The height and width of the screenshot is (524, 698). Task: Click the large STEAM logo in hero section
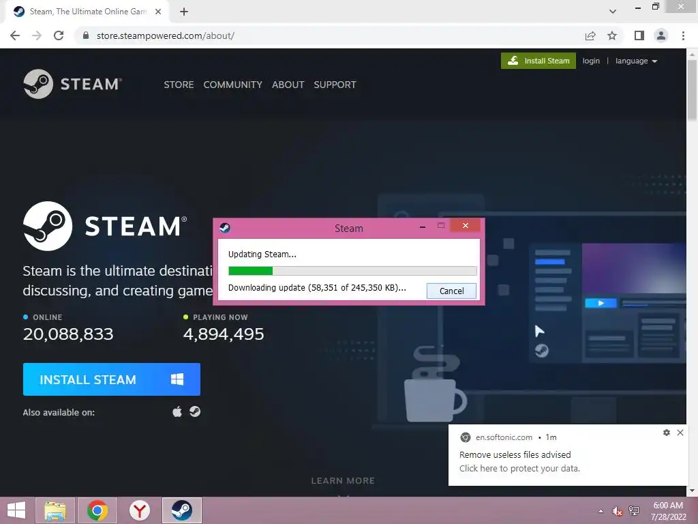pos(105,226)
